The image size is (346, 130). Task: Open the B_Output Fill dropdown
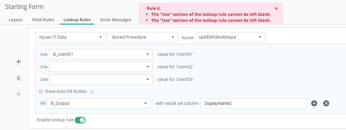pyautogui.click(x=99, y=103)
